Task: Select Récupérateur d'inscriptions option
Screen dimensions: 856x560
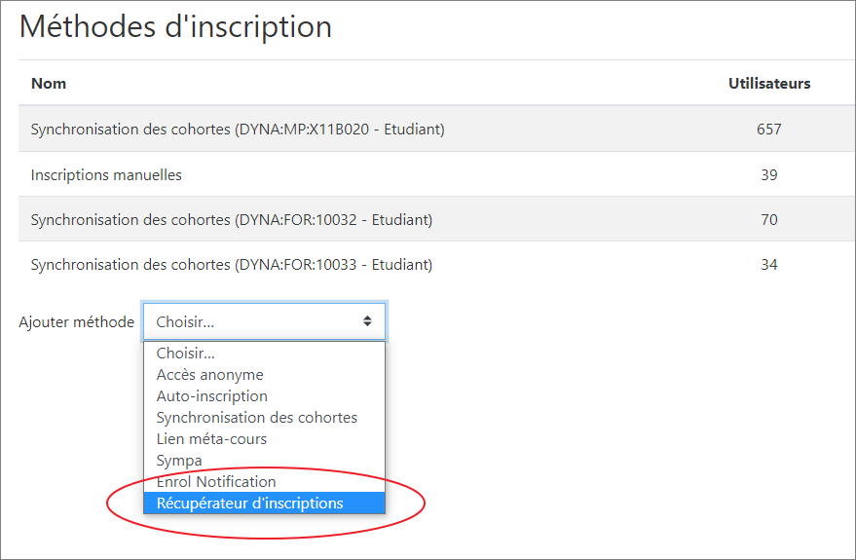Action: 249,504
